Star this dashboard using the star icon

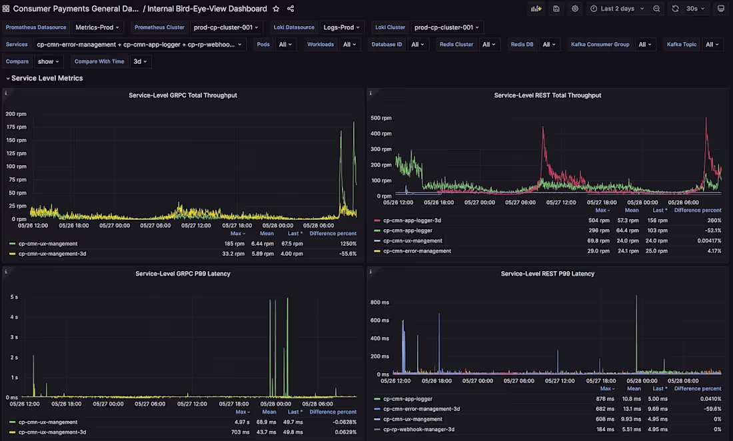(x=276, y=9)
